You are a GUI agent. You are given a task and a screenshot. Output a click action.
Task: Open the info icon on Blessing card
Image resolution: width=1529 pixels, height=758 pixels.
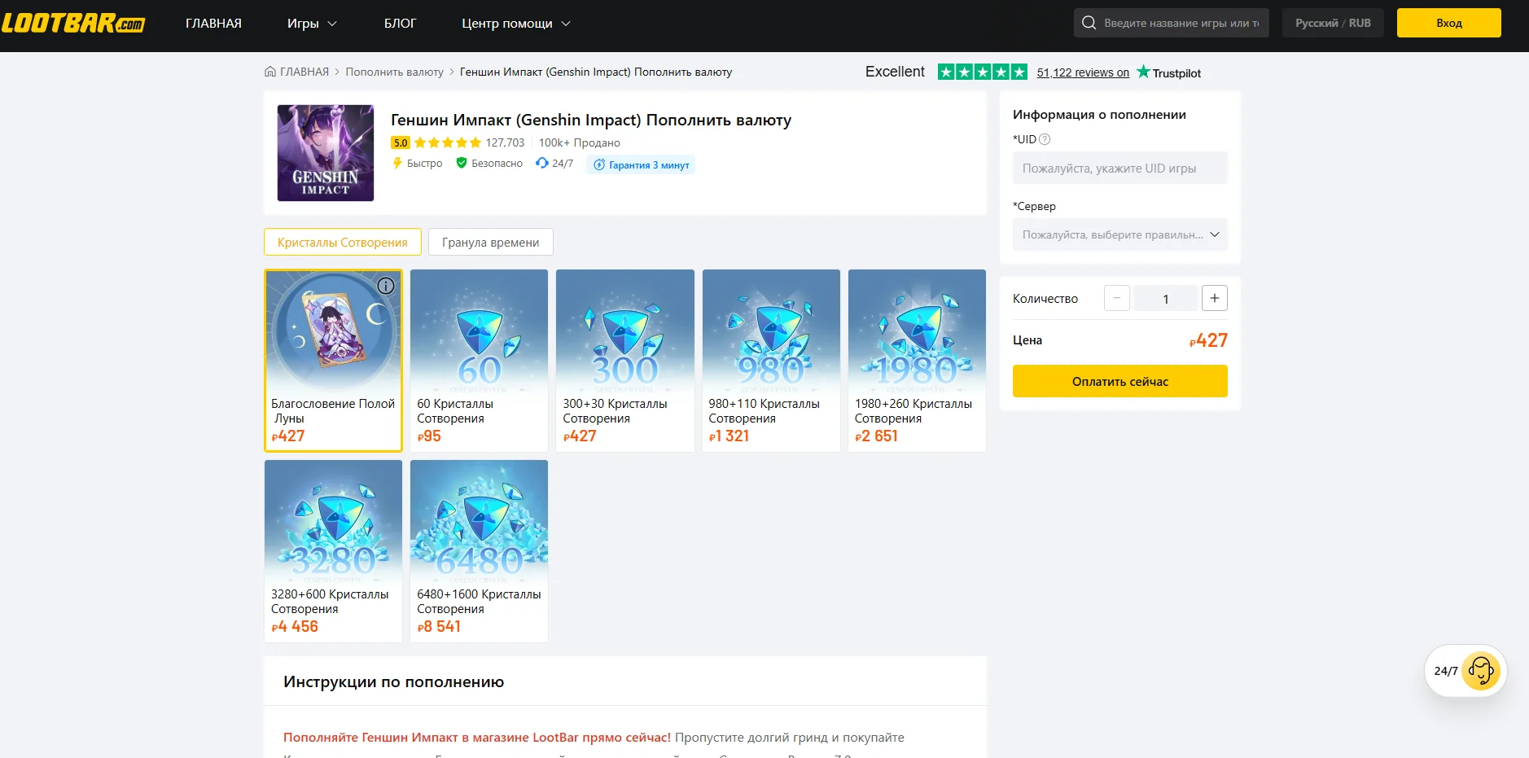click(x=386, y=286)
